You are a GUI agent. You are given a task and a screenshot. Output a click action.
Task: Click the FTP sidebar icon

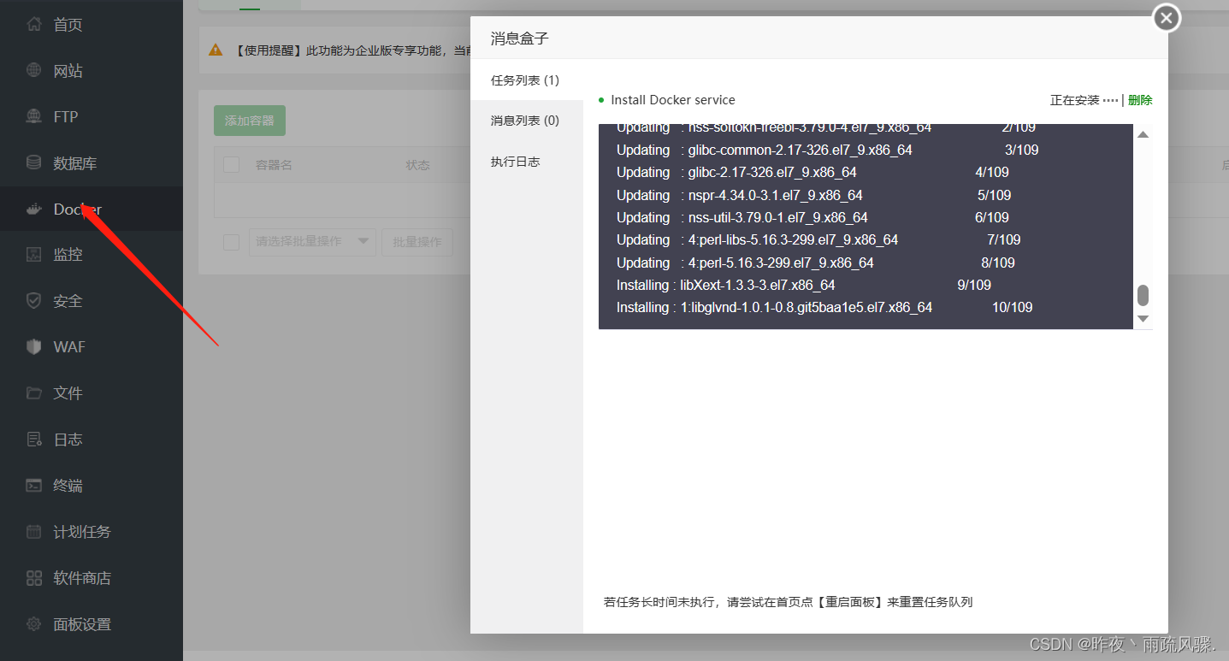coord(34,116)
